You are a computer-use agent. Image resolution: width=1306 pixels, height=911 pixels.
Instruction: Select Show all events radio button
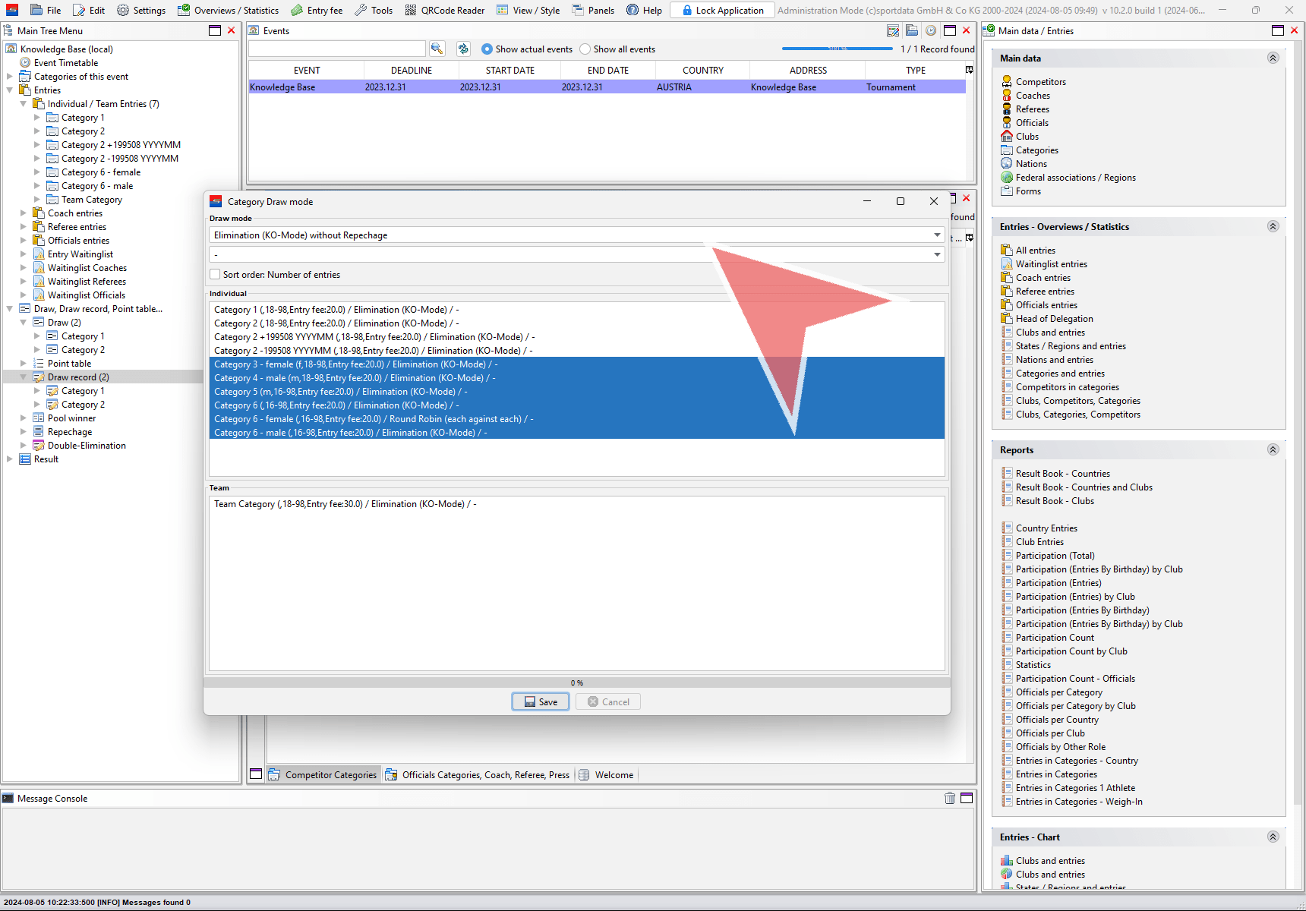pos(585,49)
